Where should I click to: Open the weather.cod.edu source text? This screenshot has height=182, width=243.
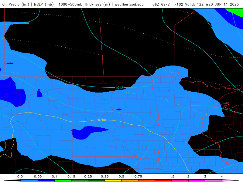[129, 4]
